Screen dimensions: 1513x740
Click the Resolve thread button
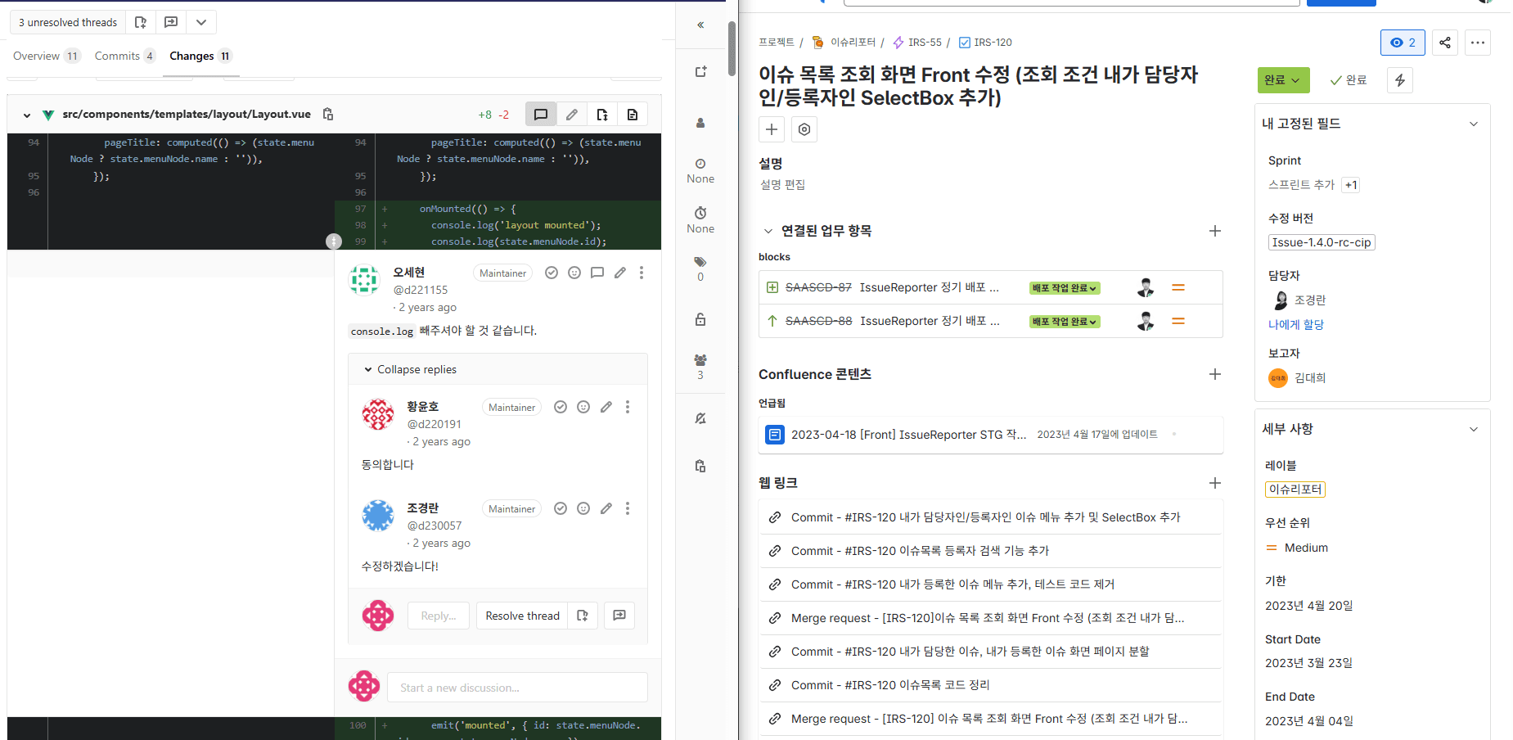pos(522,616)
